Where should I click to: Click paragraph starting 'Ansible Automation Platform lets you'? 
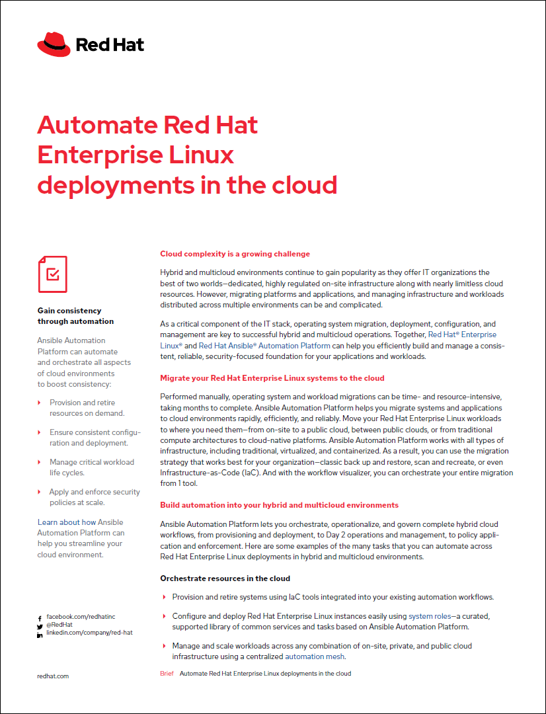pyautogui.click(x=330, y=541)
